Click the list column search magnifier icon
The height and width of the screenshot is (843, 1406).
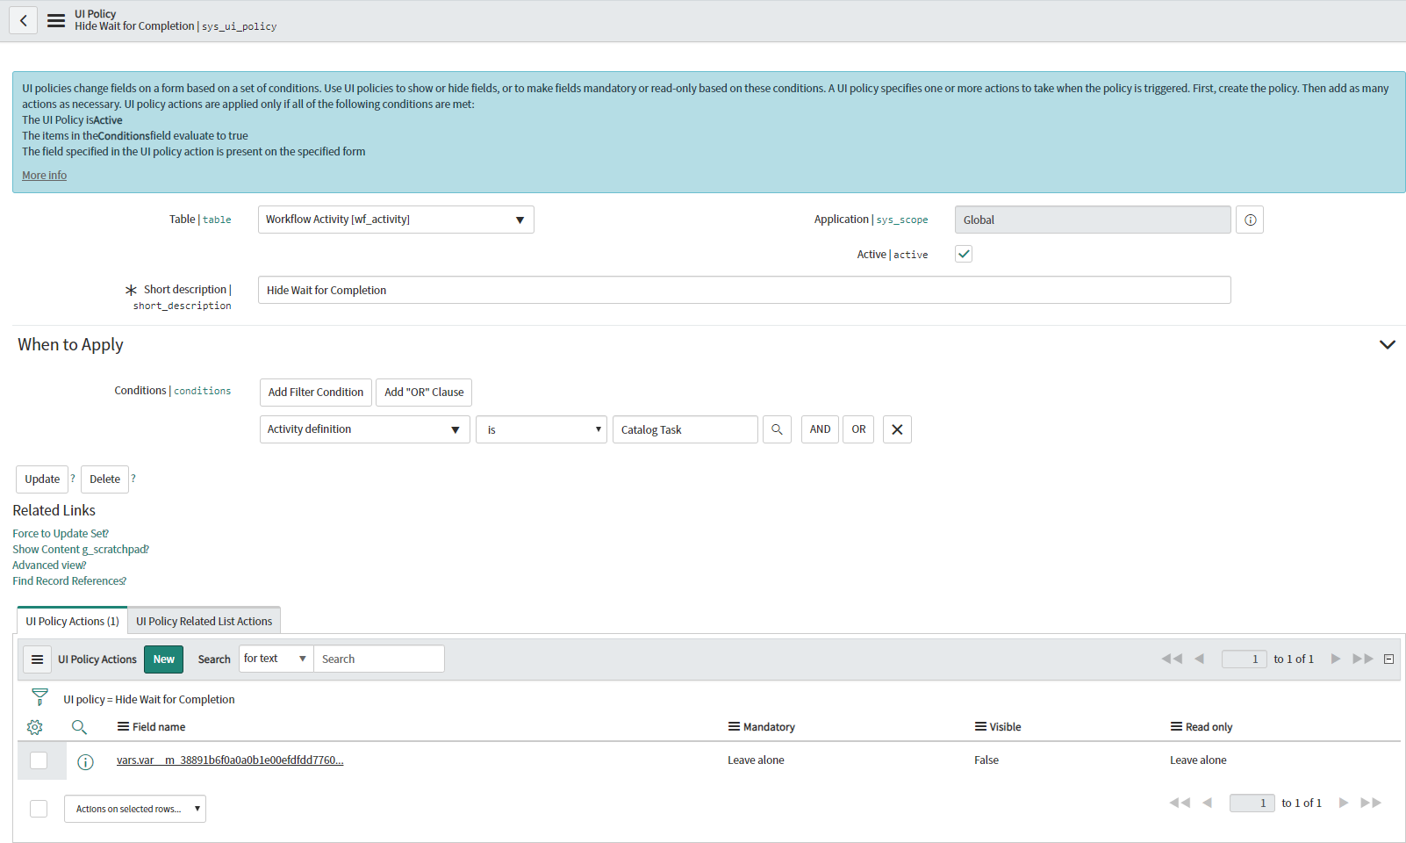pos(79,727)
